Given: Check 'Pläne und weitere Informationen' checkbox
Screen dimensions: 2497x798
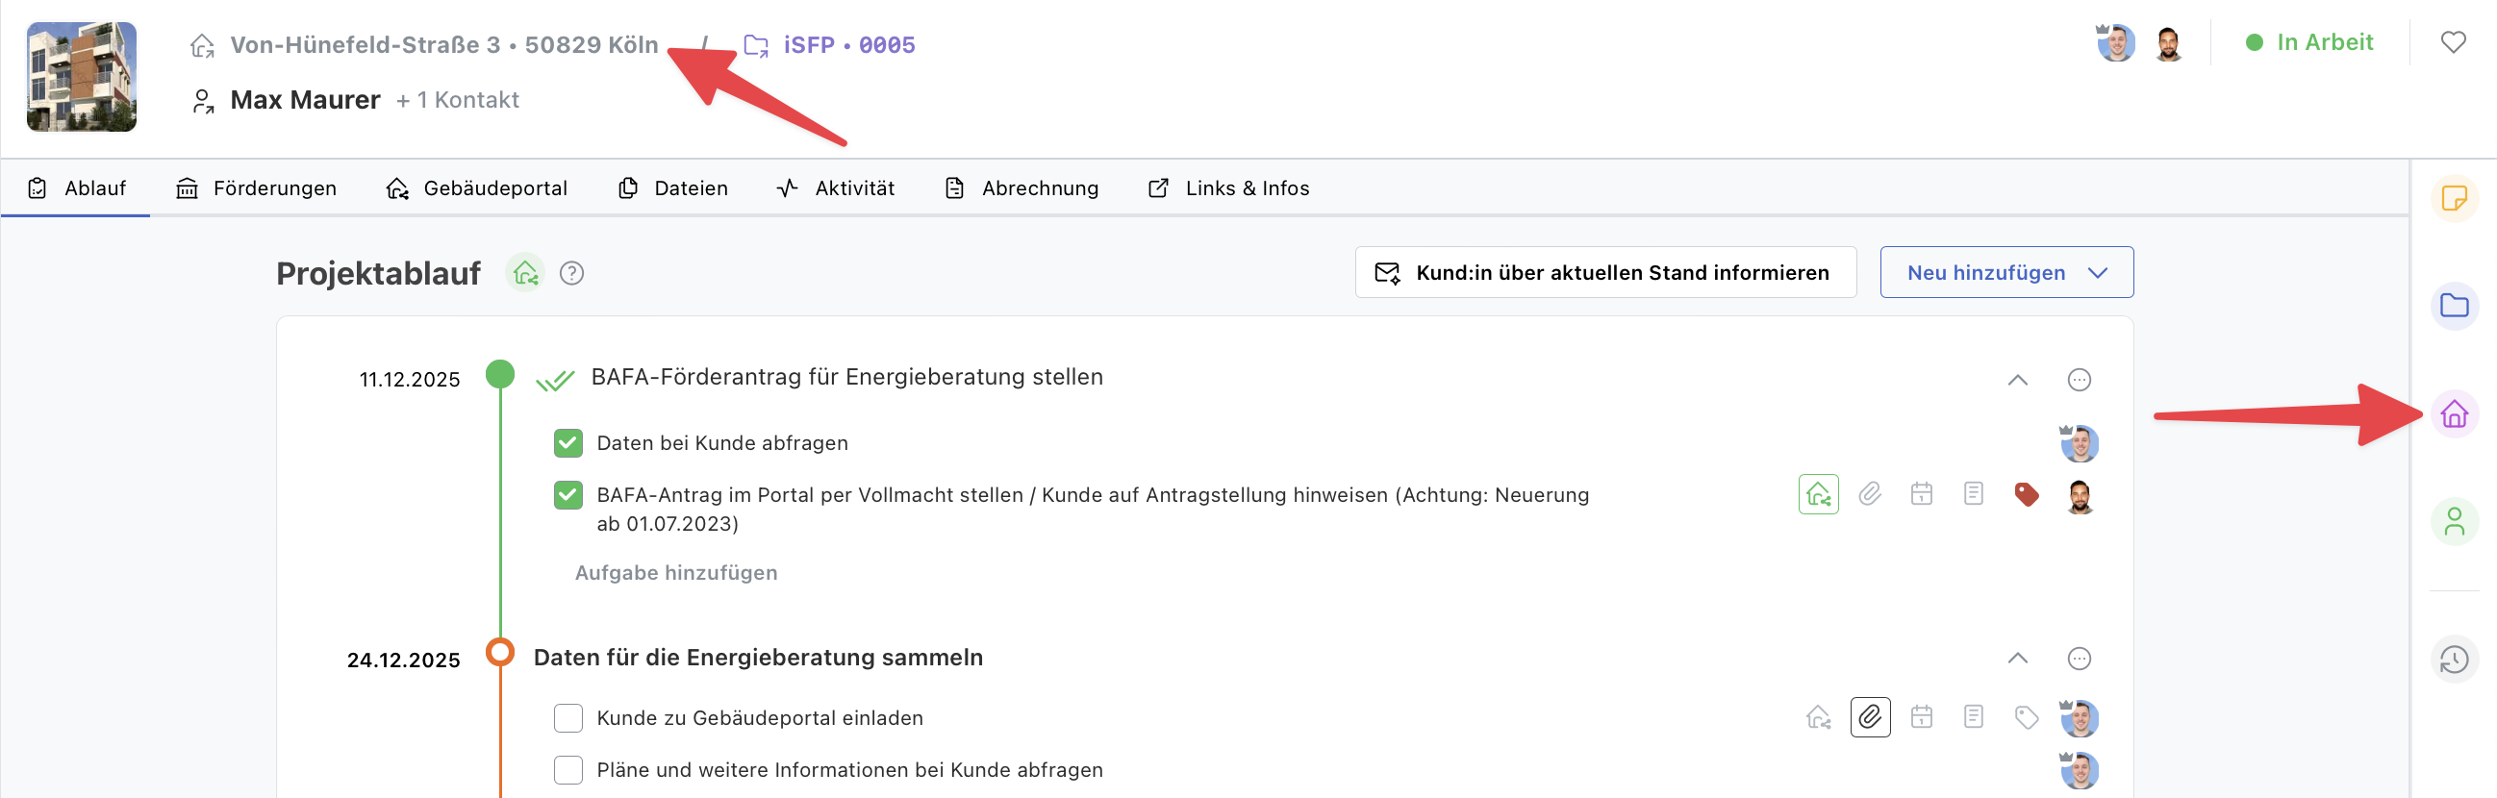Looking at the screenshot, I should click(568, 770).
